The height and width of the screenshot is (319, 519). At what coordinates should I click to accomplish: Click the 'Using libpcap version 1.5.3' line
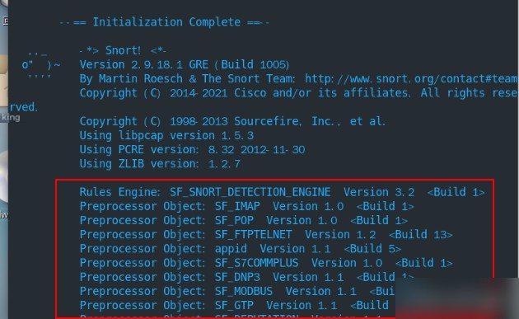point(166,136)
